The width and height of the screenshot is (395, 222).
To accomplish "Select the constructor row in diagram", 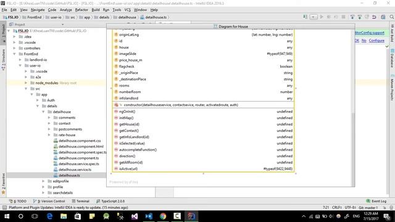I will (203, 105).
